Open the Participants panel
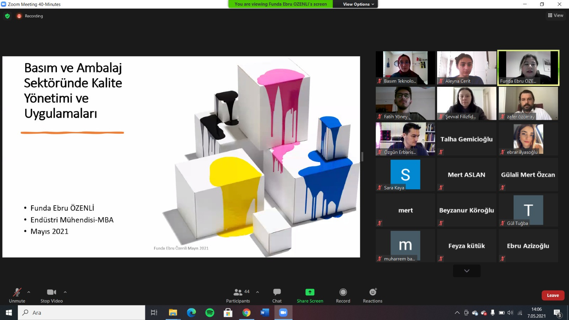The image size is (569, 320). click(238, 295)
